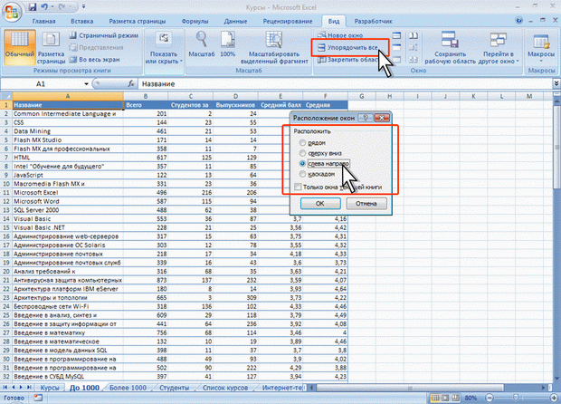Click Save Workspace (Сохранить рабочую область)
This screenshot has width=561, height=404.
pos(450,47)
